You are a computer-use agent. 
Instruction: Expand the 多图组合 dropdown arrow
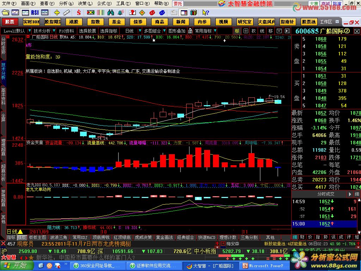tap(164, 31)
